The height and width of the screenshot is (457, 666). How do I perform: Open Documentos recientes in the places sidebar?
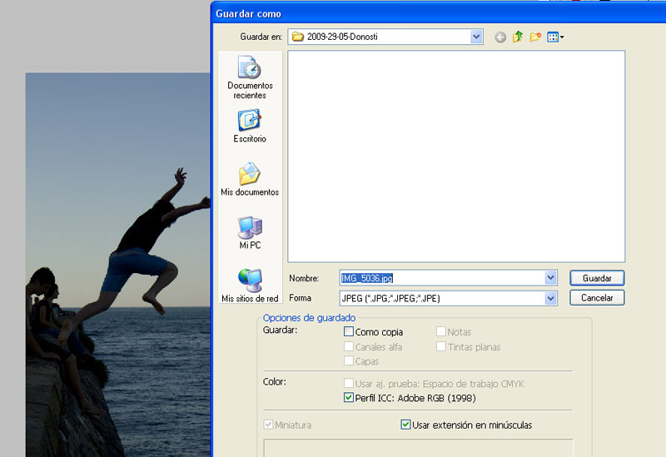pyautogui.click(x=250, y=77)
